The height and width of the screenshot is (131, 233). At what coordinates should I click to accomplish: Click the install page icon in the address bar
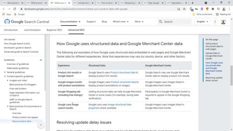coord(179,9)
